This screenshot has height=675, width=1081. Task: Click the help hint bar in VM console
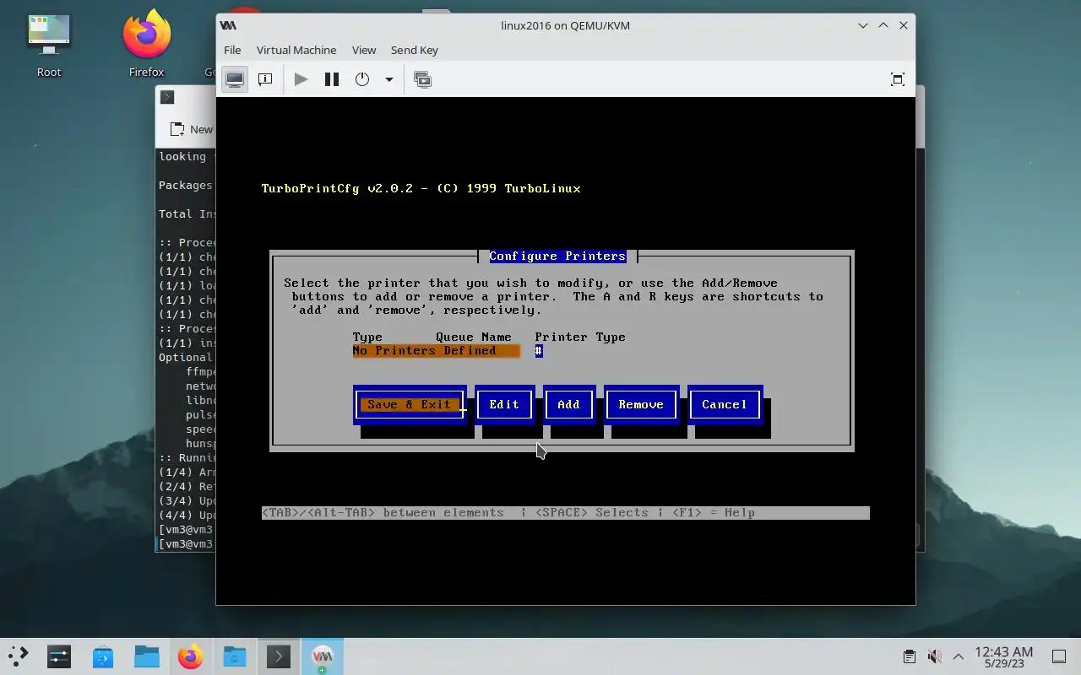pos(565,512)
